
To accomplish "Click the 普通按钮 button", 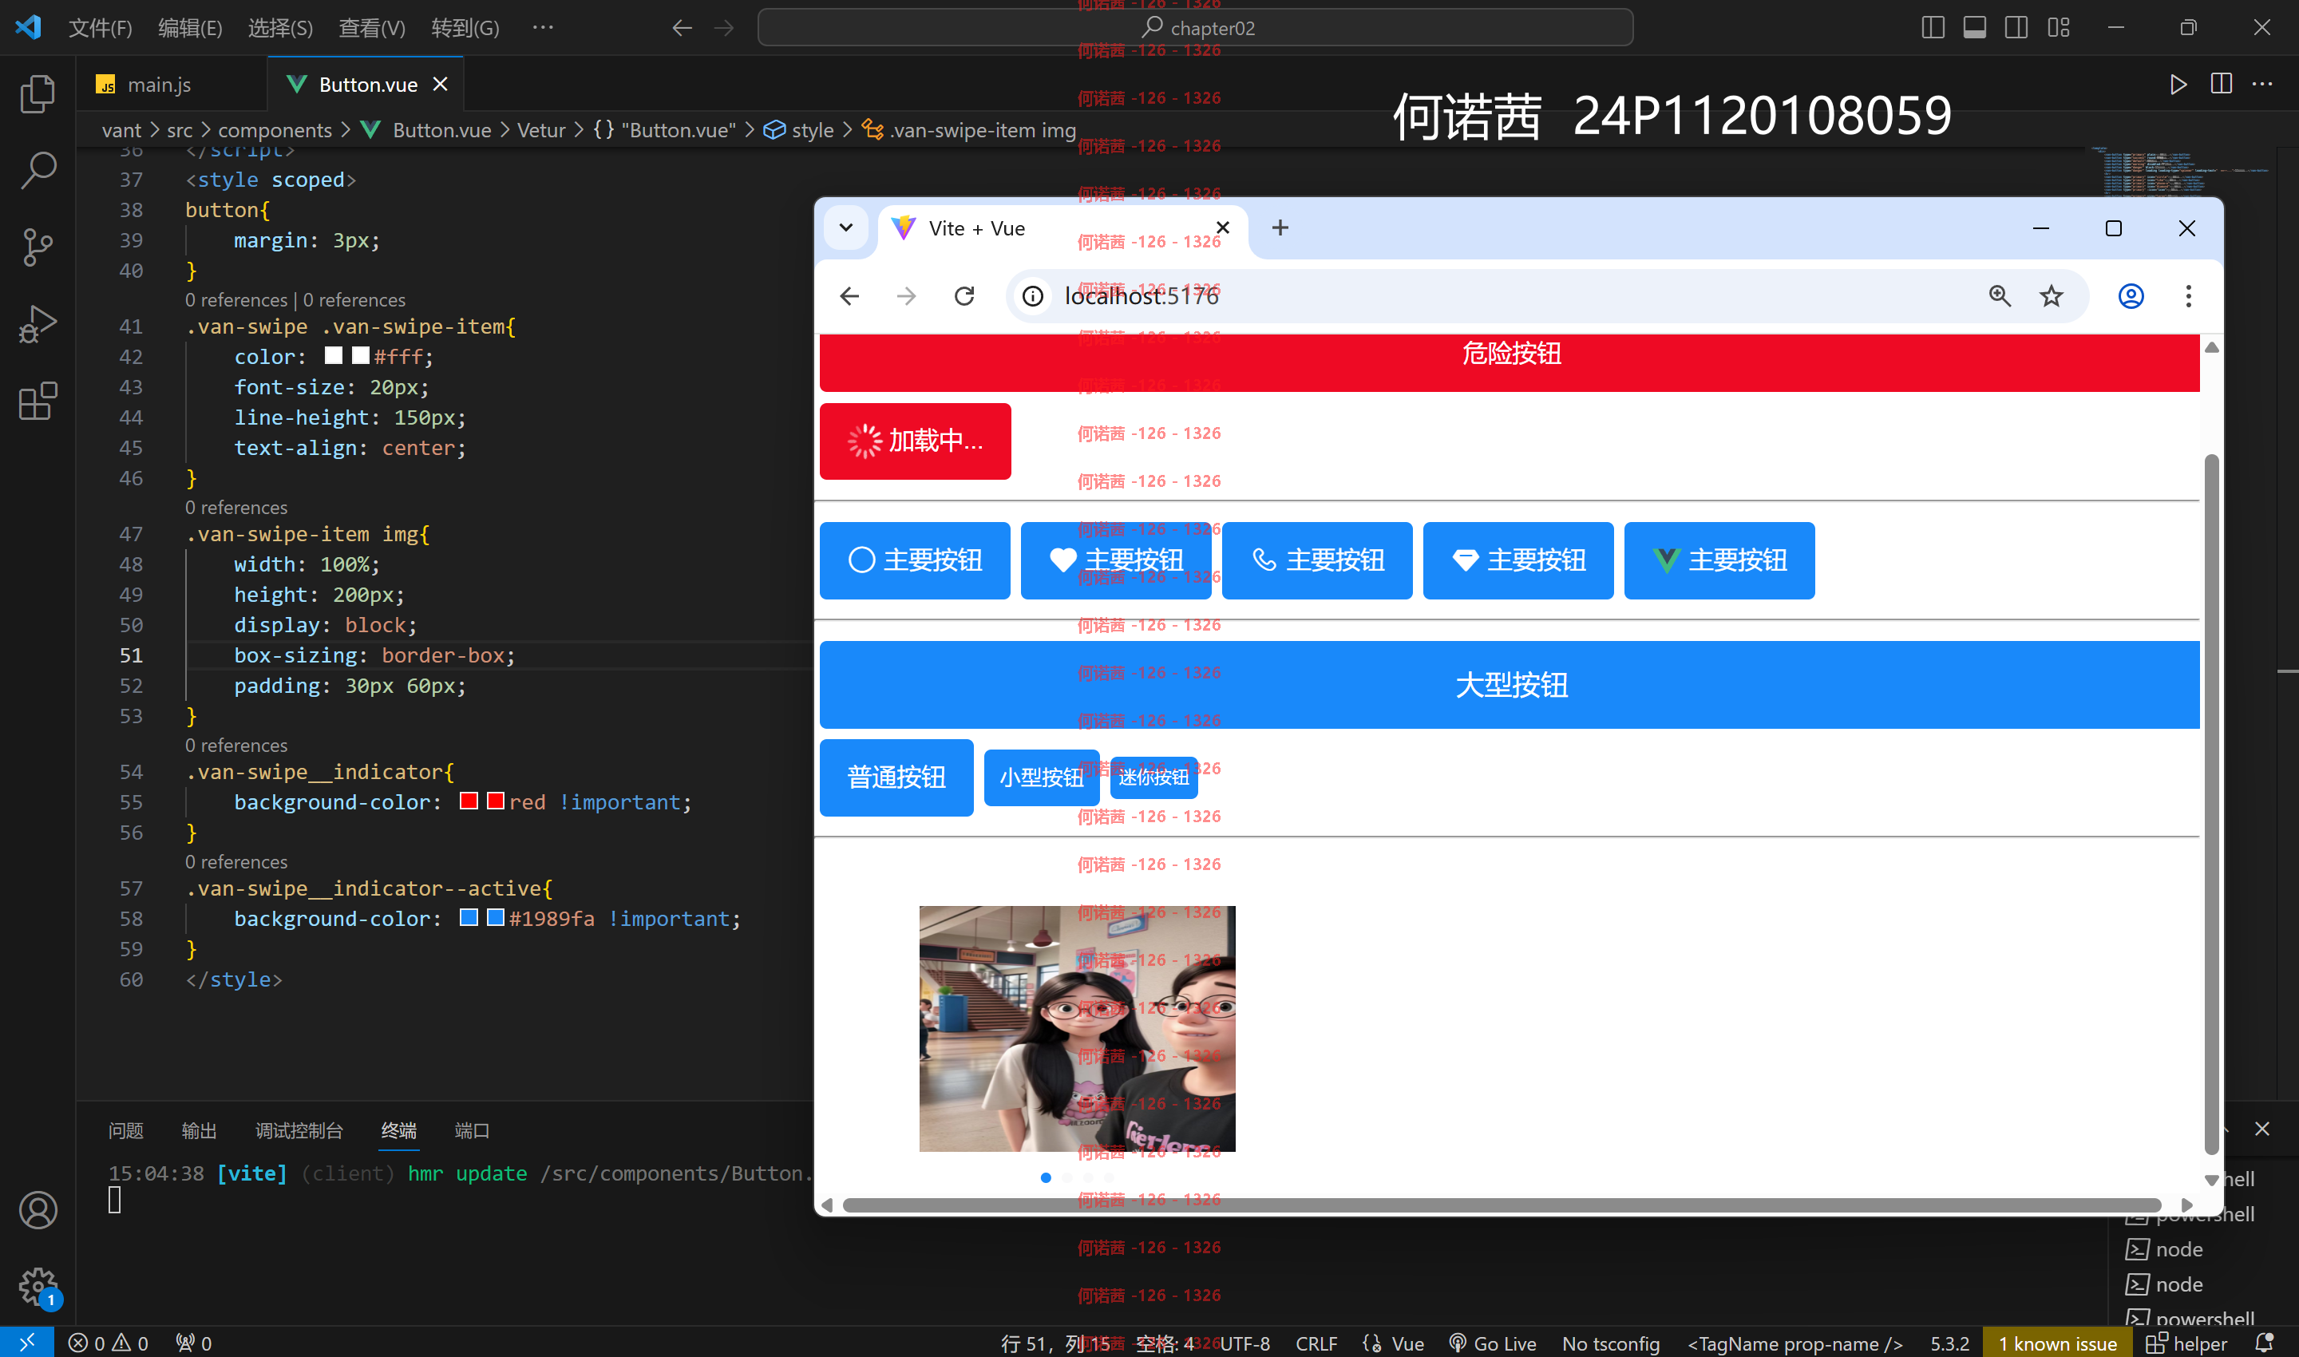I will tap(896, 777).
